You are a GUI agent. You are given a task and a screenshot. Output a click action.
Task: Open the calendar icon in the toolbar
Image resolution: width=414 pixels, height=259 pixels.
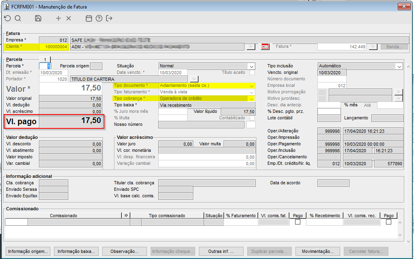click(89, 18)
